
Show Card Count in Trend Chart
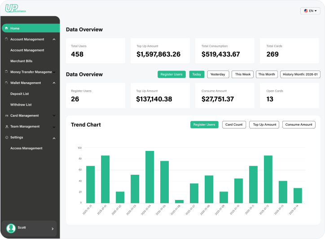pyautogui.click(x=234, y=125)
